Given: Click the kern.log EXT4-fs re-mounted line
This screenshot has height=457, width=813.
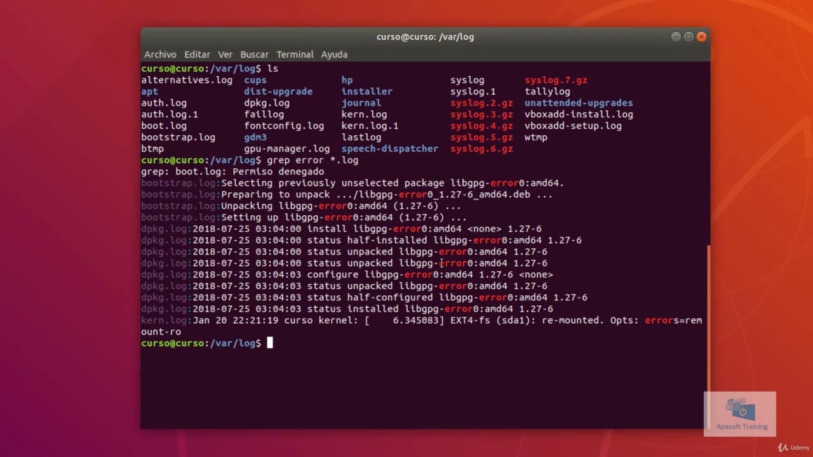Looking at the screenshot, I should point(422,326).
